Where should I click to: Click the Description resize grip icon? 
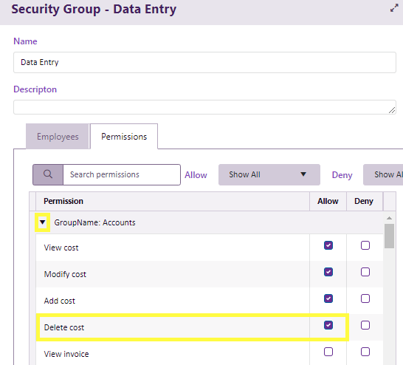392,110
